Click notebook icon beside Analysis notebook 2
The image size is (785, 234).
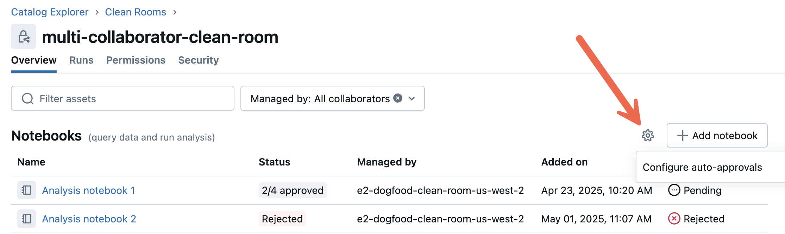coord(27,219)
